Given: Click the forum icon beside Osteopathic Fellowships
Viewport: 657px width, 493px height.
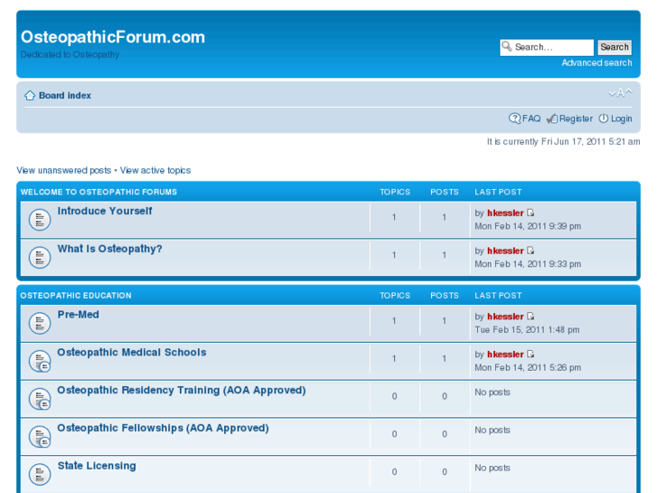Looking at the screenshot, I should tap(40, 436).
